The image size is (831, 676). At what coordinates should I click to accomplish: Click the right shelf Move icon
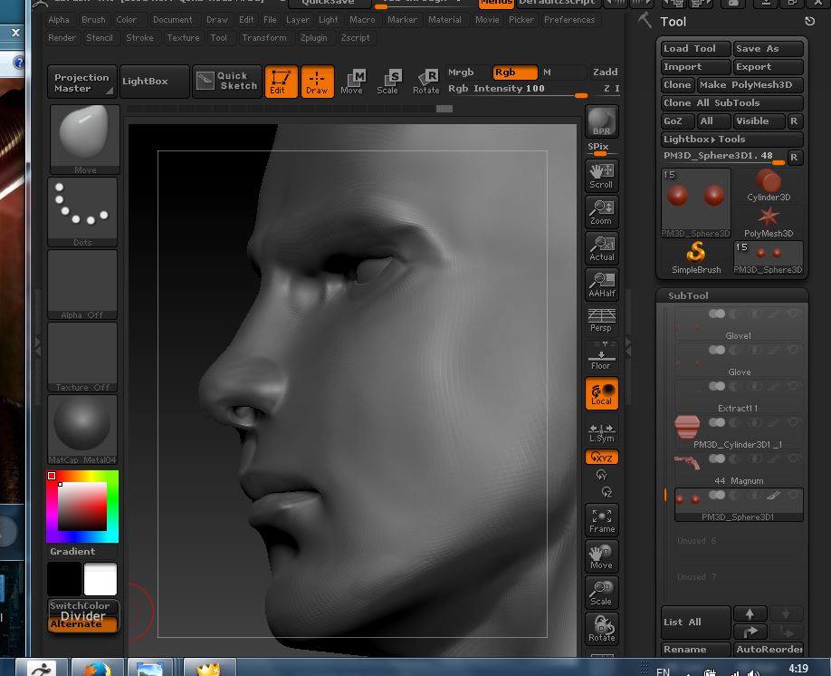pos(601,556)
